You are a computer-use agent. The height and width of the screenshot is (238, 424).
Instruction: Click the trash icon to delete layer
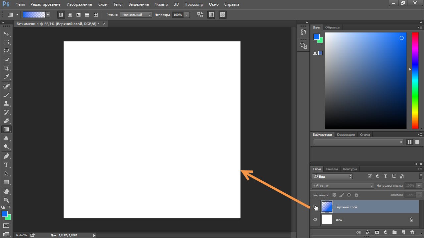click(412, 233)
